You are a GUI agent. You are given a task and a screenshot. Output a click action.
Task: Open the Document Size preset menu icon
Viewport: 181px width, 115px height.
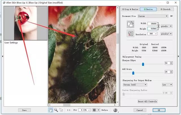(172, 16)
